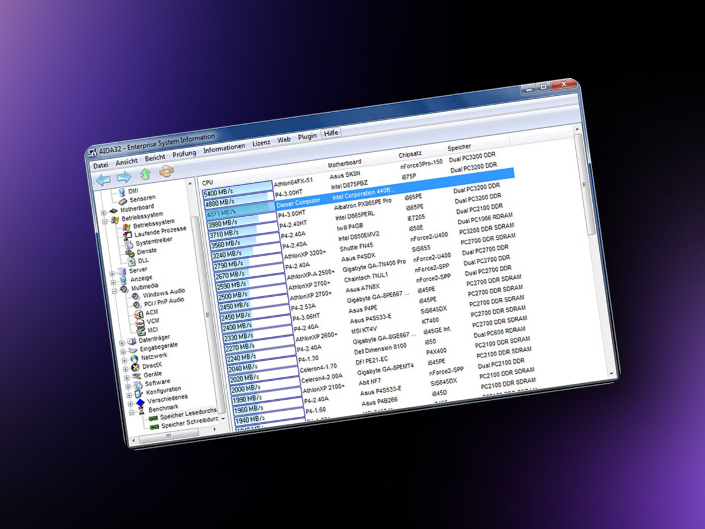Select the Sensoren chip icon
This screenshot has width=705, height=529.
pyautogui.click(x=123, y=201)
